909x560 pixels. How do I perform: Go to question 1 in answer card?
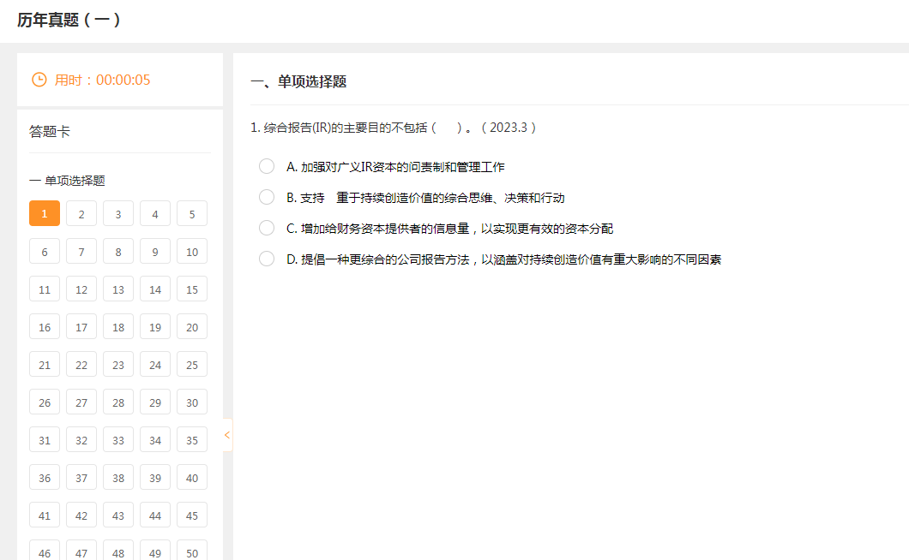pos(45,214)
